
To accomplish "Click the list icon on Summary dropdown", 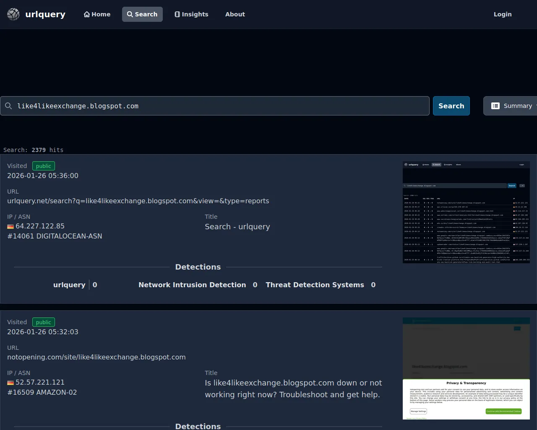I will [x=495, y=106].
